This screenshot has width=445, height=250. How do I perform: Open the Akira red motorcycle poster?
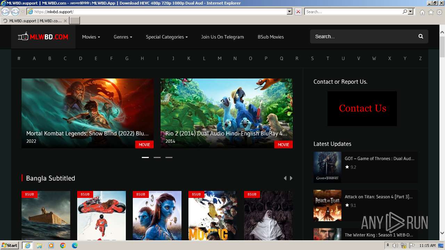(x=102, y=216)
